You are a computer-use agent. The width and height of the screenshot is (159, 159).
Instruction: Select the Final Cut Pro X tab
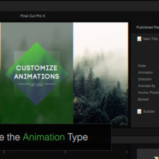point(33,16)
